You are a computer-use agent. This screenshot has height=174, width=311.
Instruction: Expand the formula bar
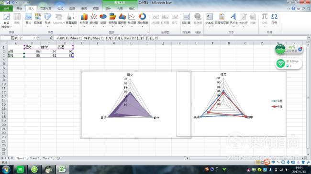(x=309, y=38)
